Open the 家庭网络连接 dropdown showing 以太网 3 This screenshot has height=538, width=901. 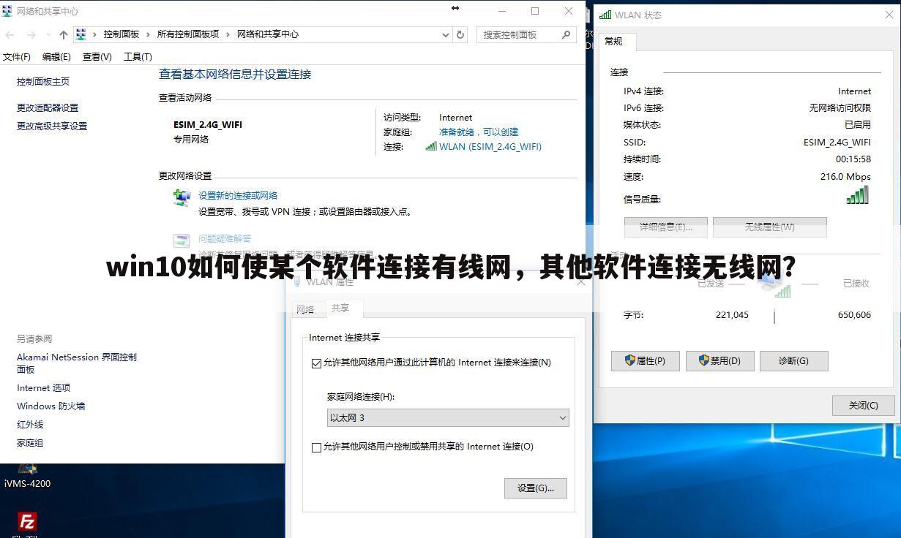pos(447,417)
